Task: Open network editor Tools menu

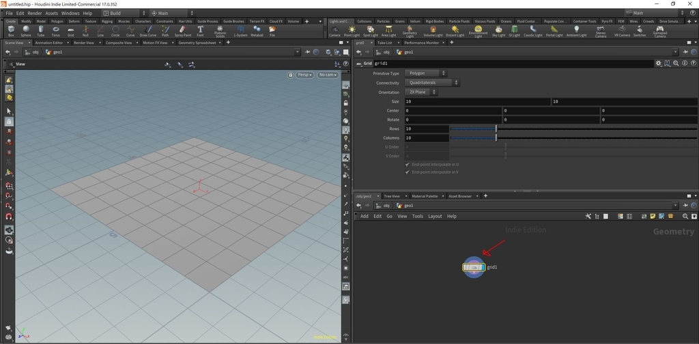Action: pos(418,217)
